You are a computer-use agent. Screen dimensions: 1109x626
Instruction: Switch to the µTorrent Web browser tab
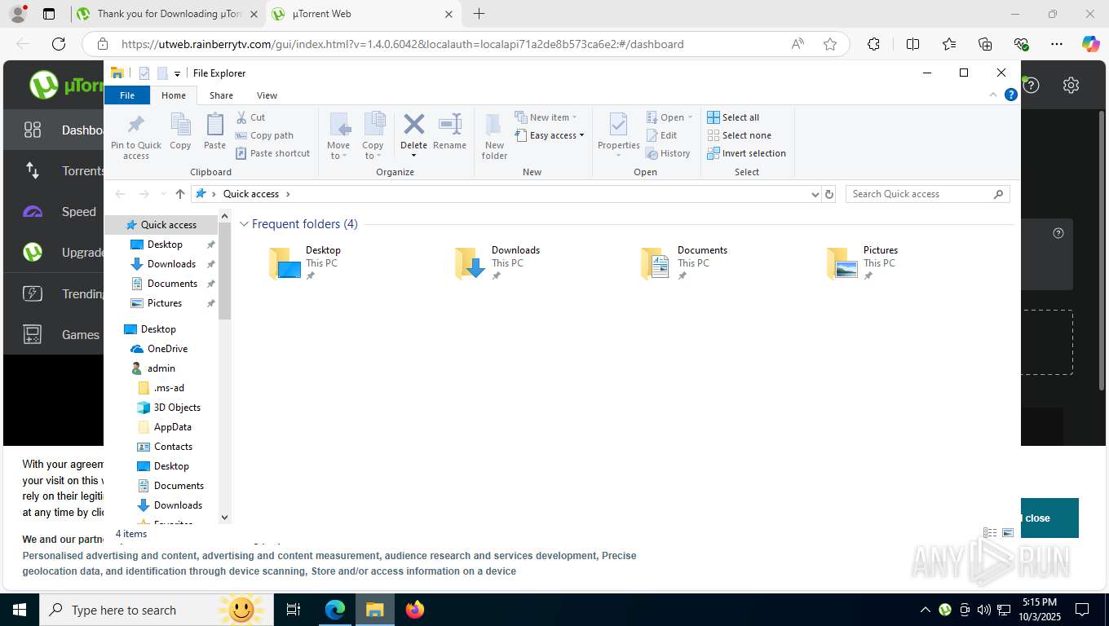pos(363,14)
